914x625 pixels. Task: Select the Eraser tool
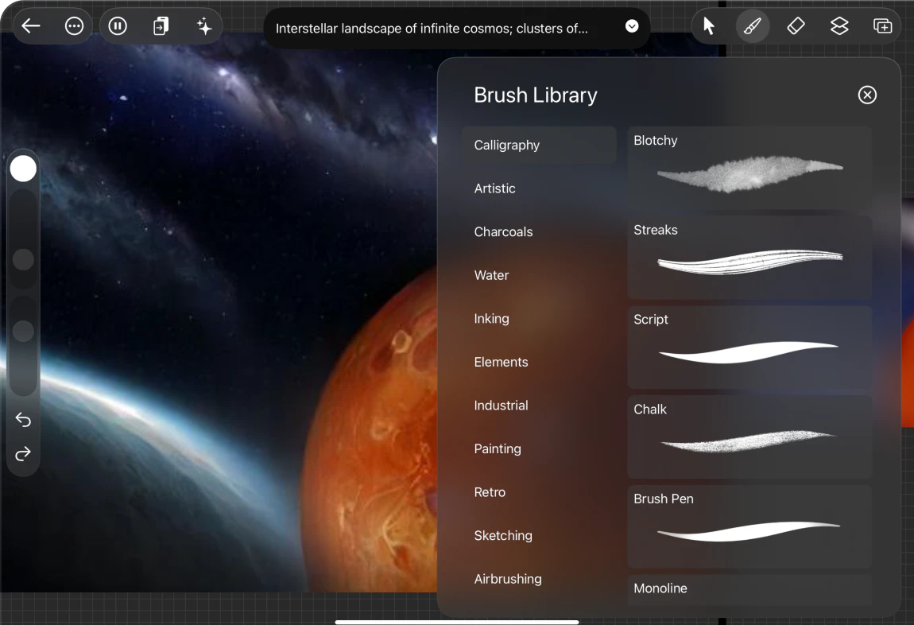796,25
